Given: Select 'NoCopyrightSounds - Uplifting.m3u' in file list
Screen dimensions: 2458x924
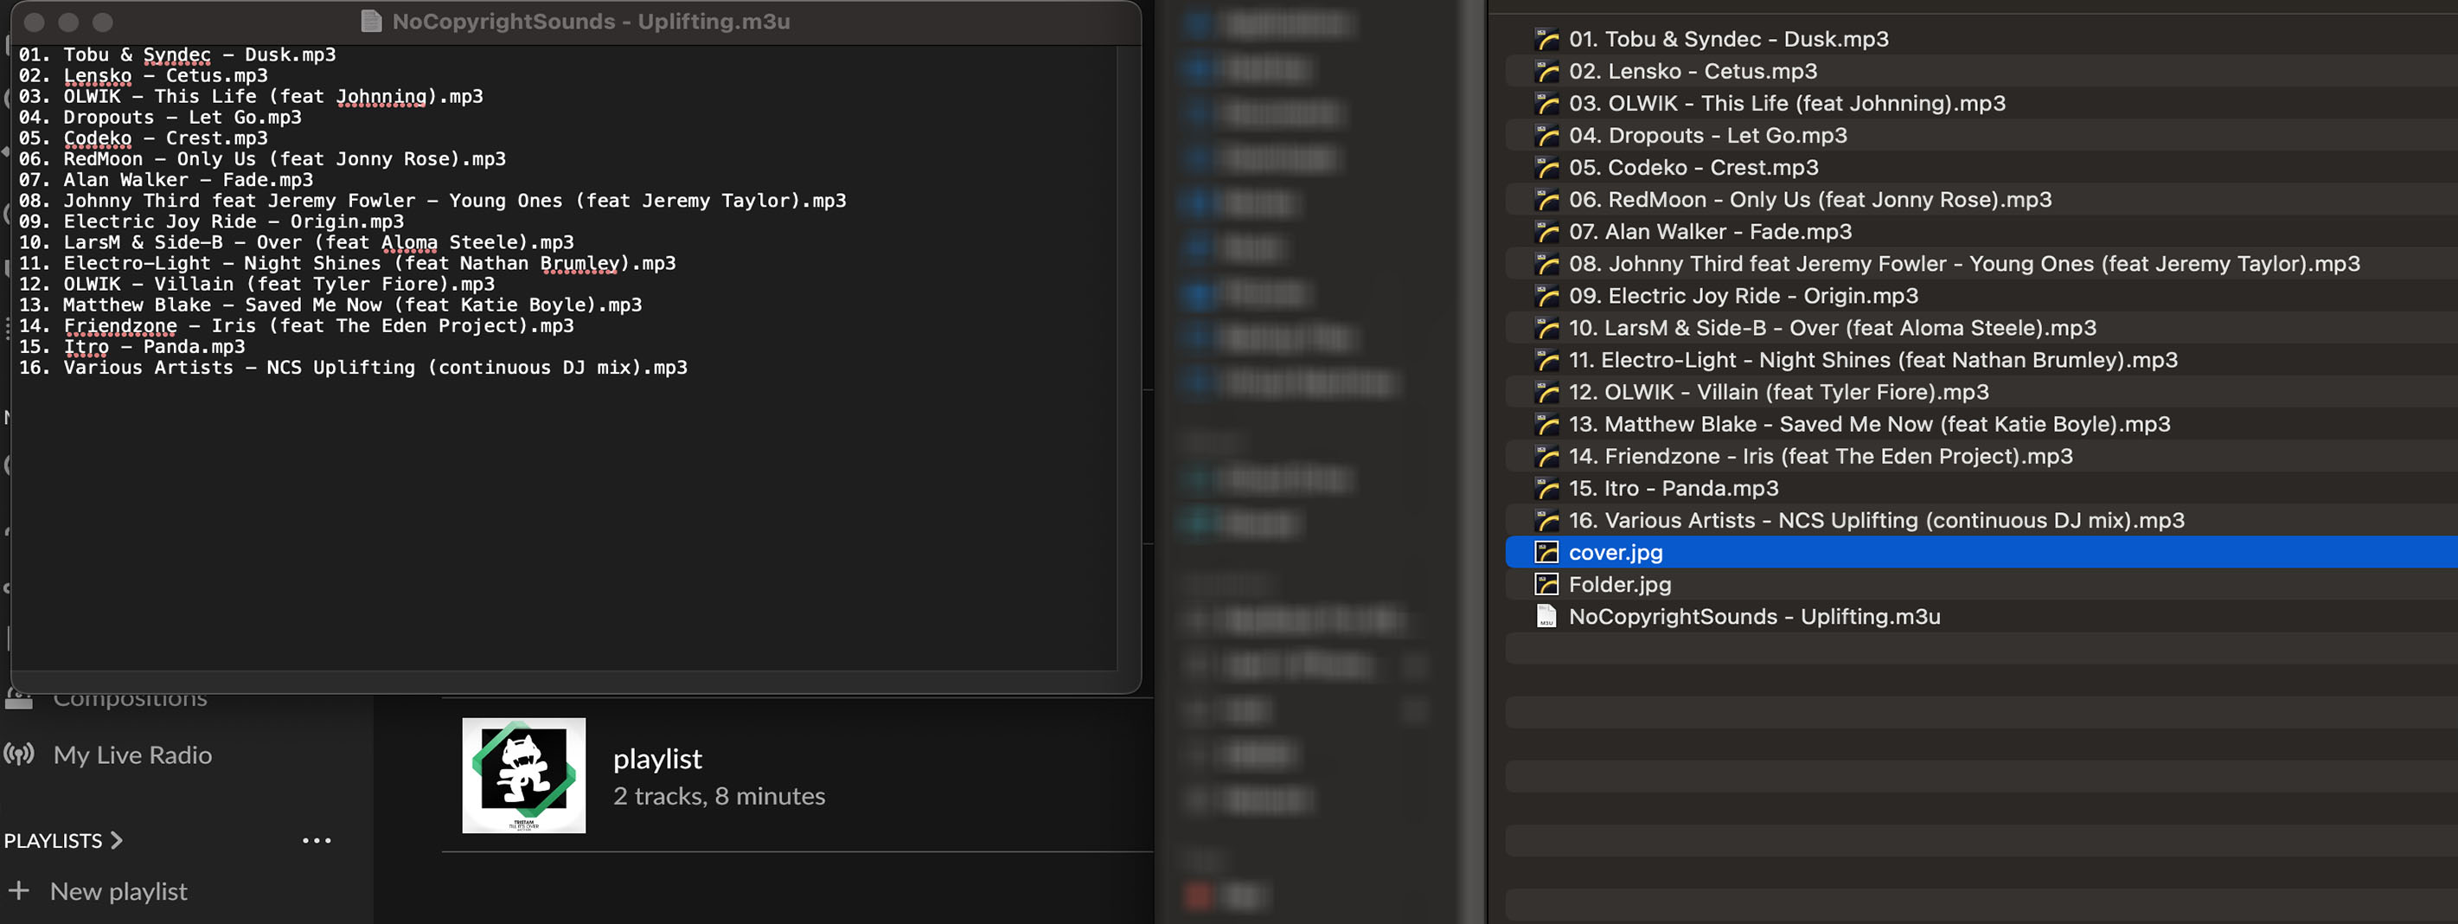Looking at the screenshot, I should [1755, 617].
